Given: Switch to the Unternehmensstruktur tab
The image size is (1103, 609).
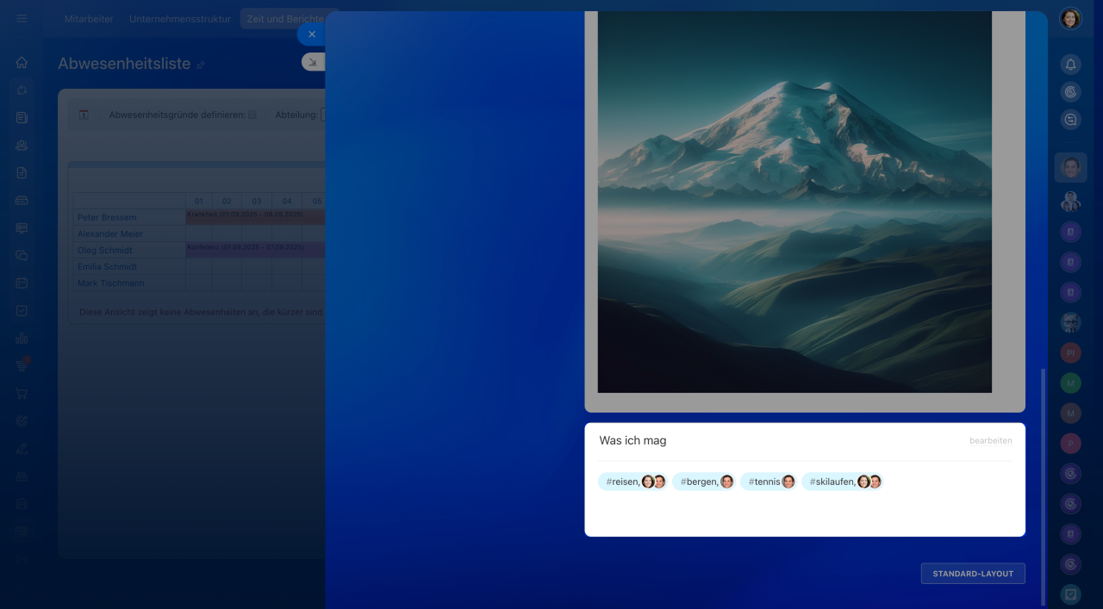Looking at the screenshot, I should [x=180, y=18].
